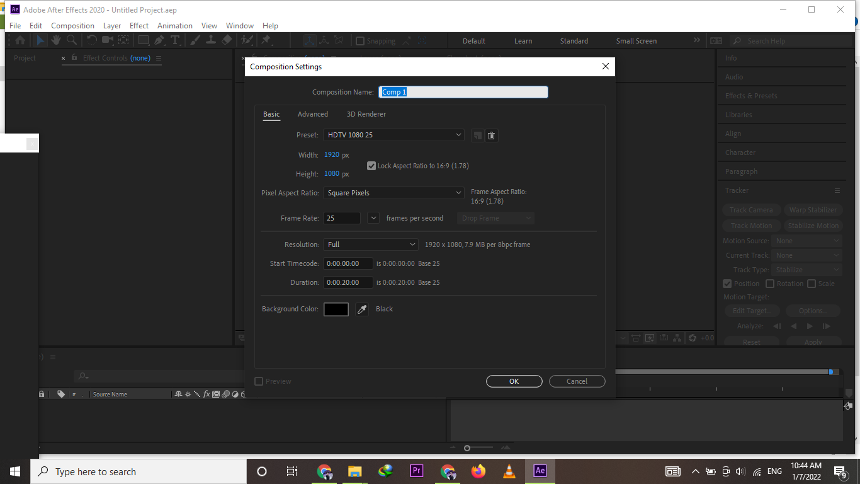Click Cancel in Composition Settings
Screen dimensions: 860x484
coord(577,381)
